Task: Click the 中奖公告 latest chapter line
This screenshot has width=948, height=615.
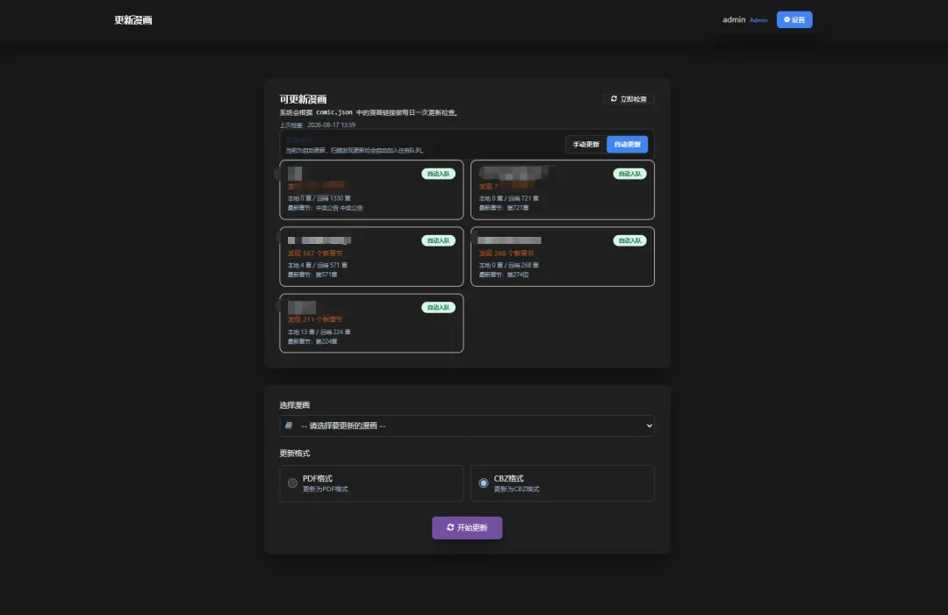Action: tap(326, 208)
